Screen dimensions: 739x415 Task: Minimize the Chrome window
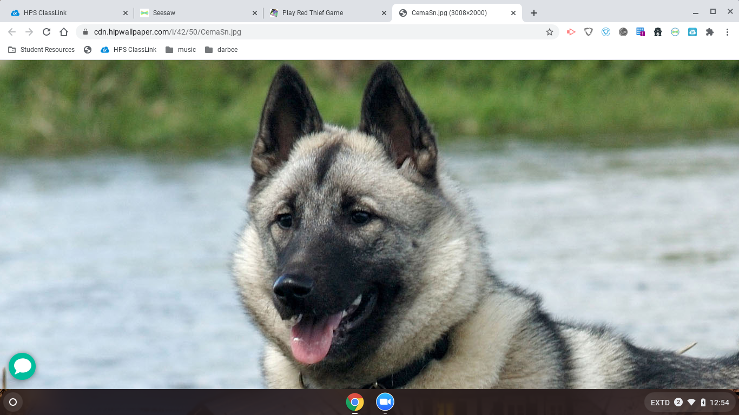(x=696, y=12)
